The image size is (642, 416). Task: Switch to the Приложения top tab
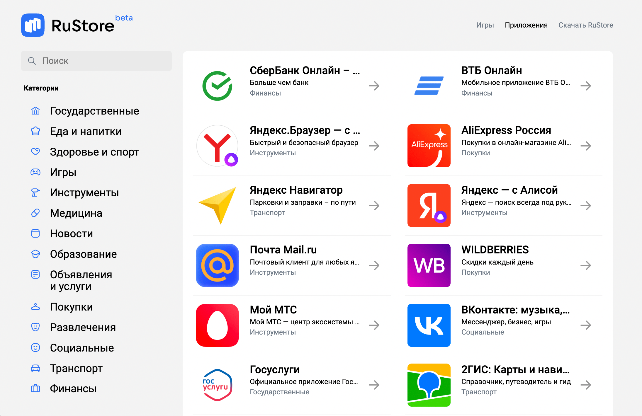pyautogui.click(x=526, y=25)
